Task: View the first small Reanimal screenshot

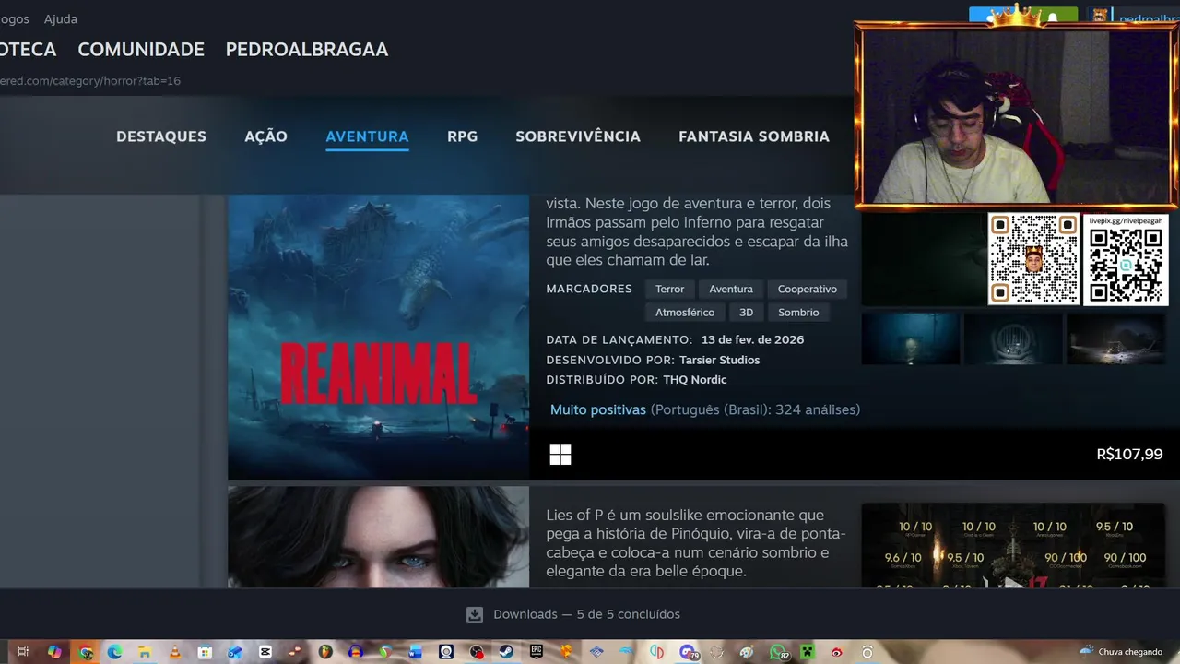Action: (x=911, y=338)
